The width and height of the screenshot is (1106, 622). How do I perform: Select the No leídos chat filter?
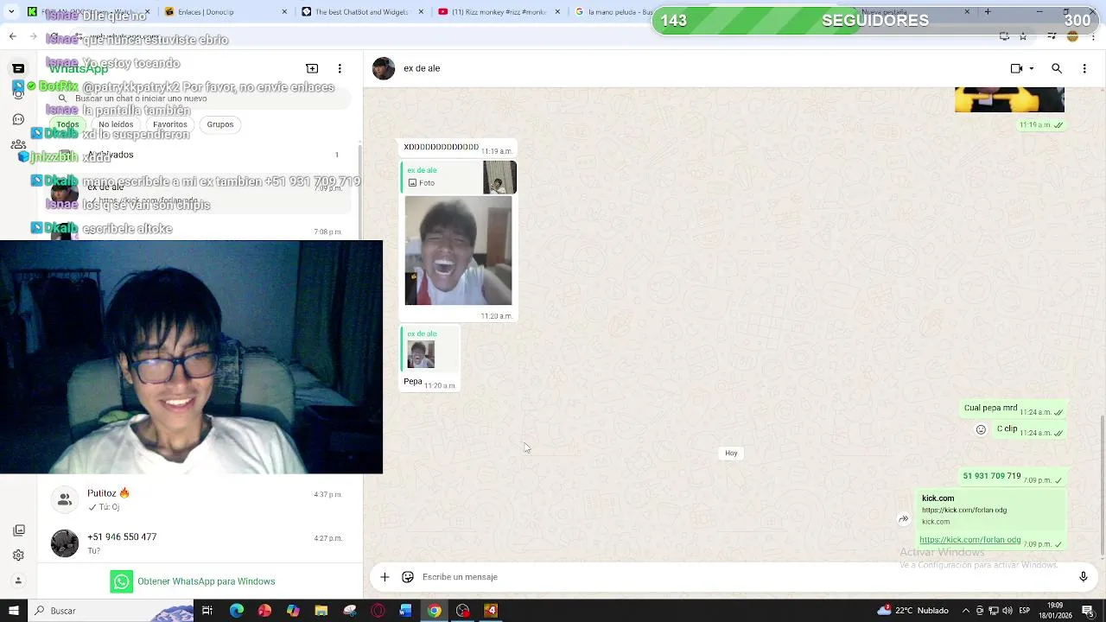(x=116, y=124)
